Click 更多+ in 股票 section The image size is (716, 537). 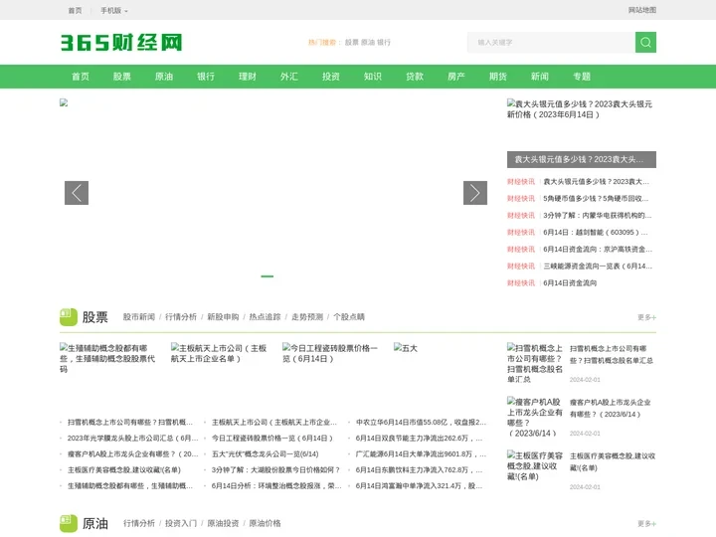(x=646, y=317)
